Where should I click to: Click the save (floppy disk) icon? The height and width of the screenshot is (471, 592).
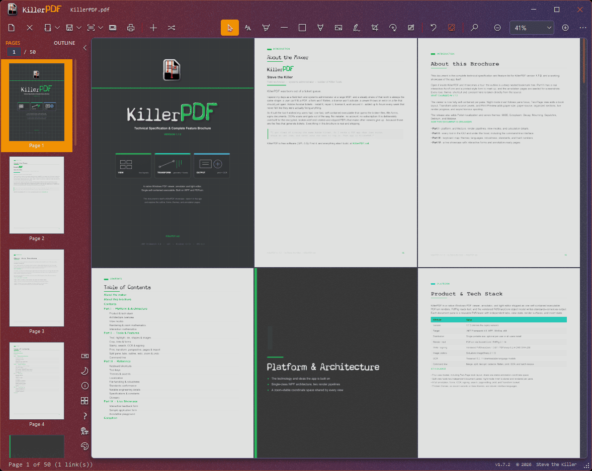coord(69,28)
